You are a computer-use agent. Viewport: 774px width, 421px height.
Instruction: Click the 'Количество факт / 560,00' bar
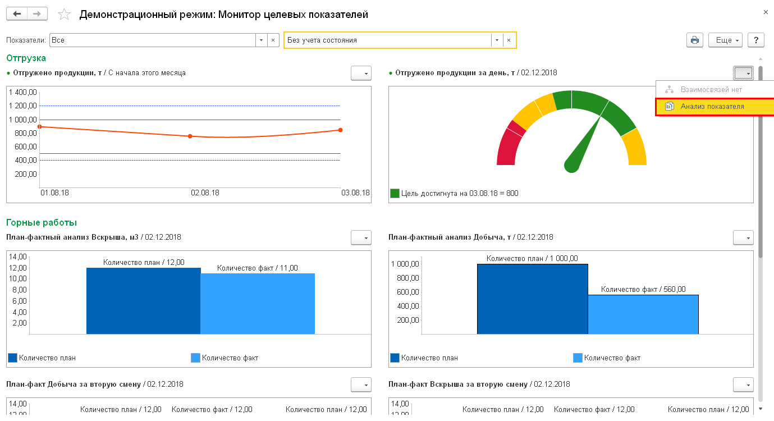click(x=643, y=314)
